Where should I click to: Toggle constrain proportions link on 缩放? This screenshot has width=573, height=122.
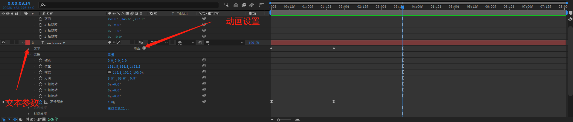tap(109, 72)
